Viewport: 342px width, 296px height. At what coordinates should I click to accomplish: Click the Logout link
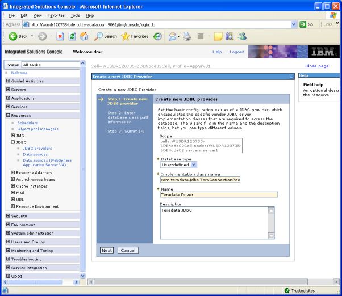[237, 52]
